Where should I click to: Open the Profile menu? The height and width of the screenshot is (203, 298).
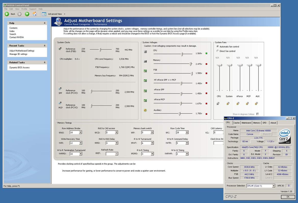24,9
